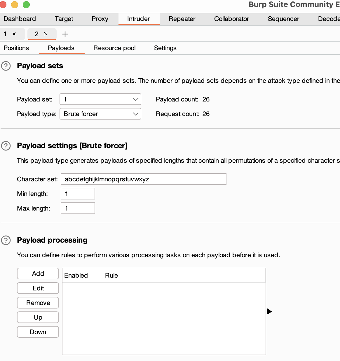
Task: Add a new Intruder tab with plus
Action: pos(65,34)
